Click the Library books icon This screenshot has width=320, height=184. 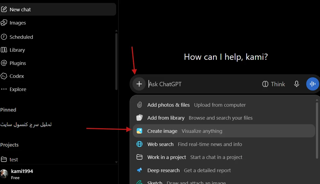[4, 50]
